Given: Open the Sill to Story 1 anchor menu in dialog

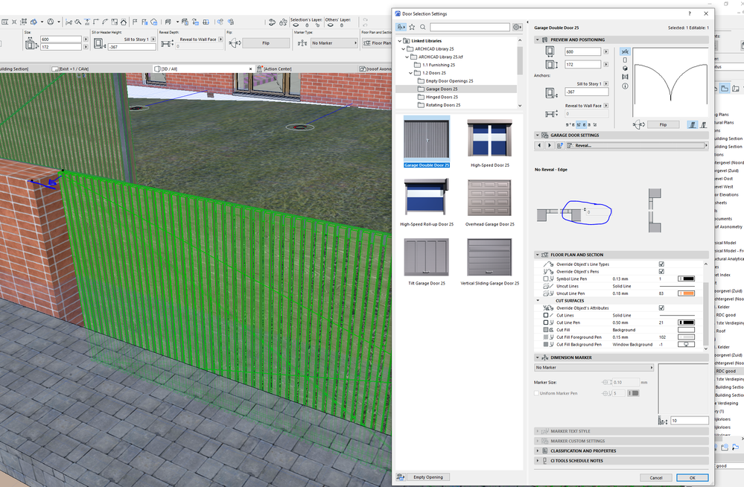Looking at the screenshot, I should pos(606,83).
